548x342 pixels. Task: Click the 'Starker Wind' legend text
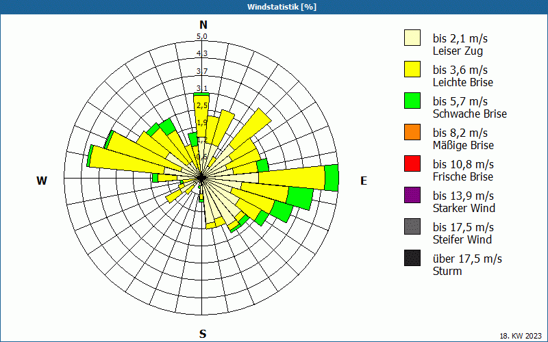[464, 208]
